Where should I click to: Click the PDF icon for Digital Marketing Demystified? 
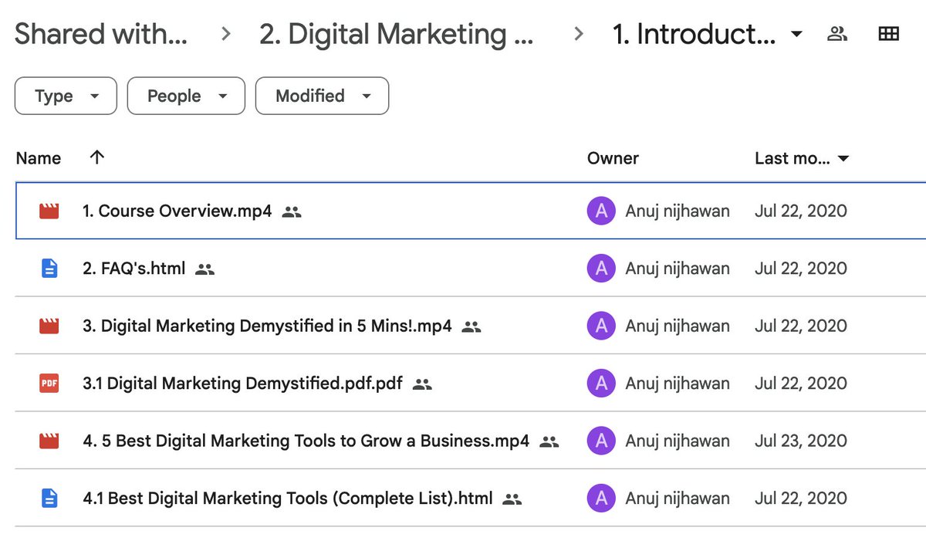coord(49,384)
